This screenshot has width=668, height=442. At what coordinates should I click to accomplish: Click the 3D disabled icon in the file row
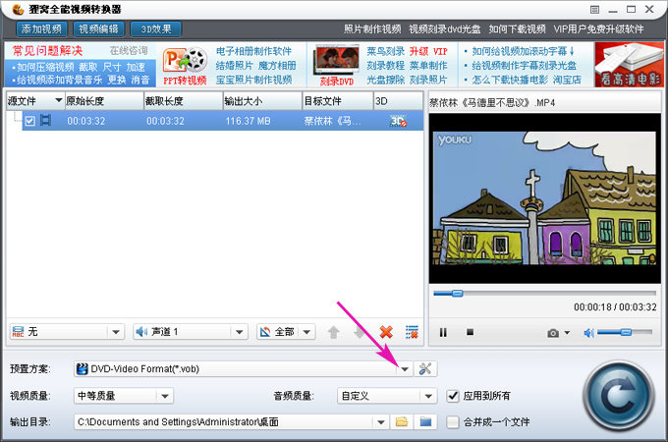pos(398,121)
